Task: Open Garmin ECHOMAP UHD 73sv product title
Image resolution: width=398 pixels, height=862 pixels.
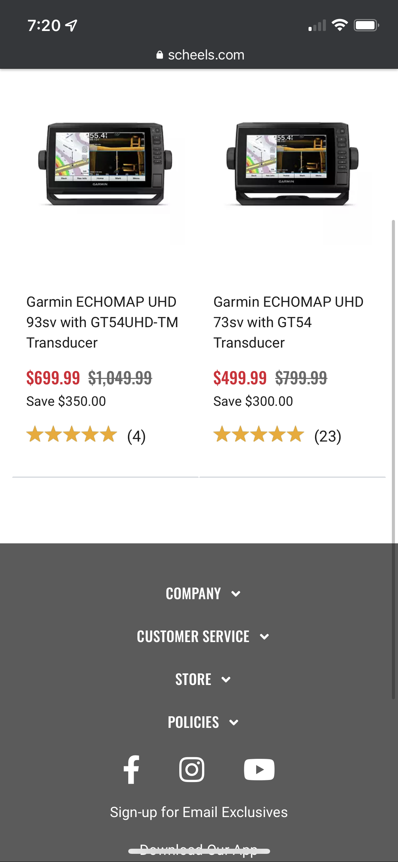Action: tap(288, 322)
